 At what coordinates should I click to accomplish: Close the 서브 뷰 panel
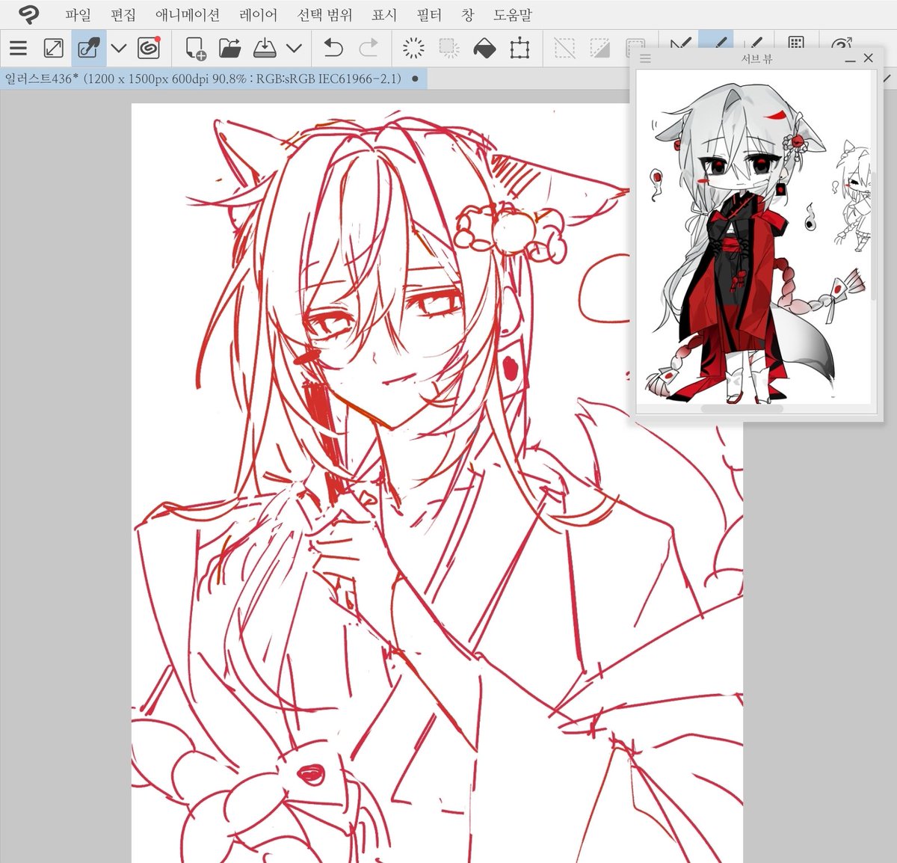pyautogui.click(x=868, y=58)
